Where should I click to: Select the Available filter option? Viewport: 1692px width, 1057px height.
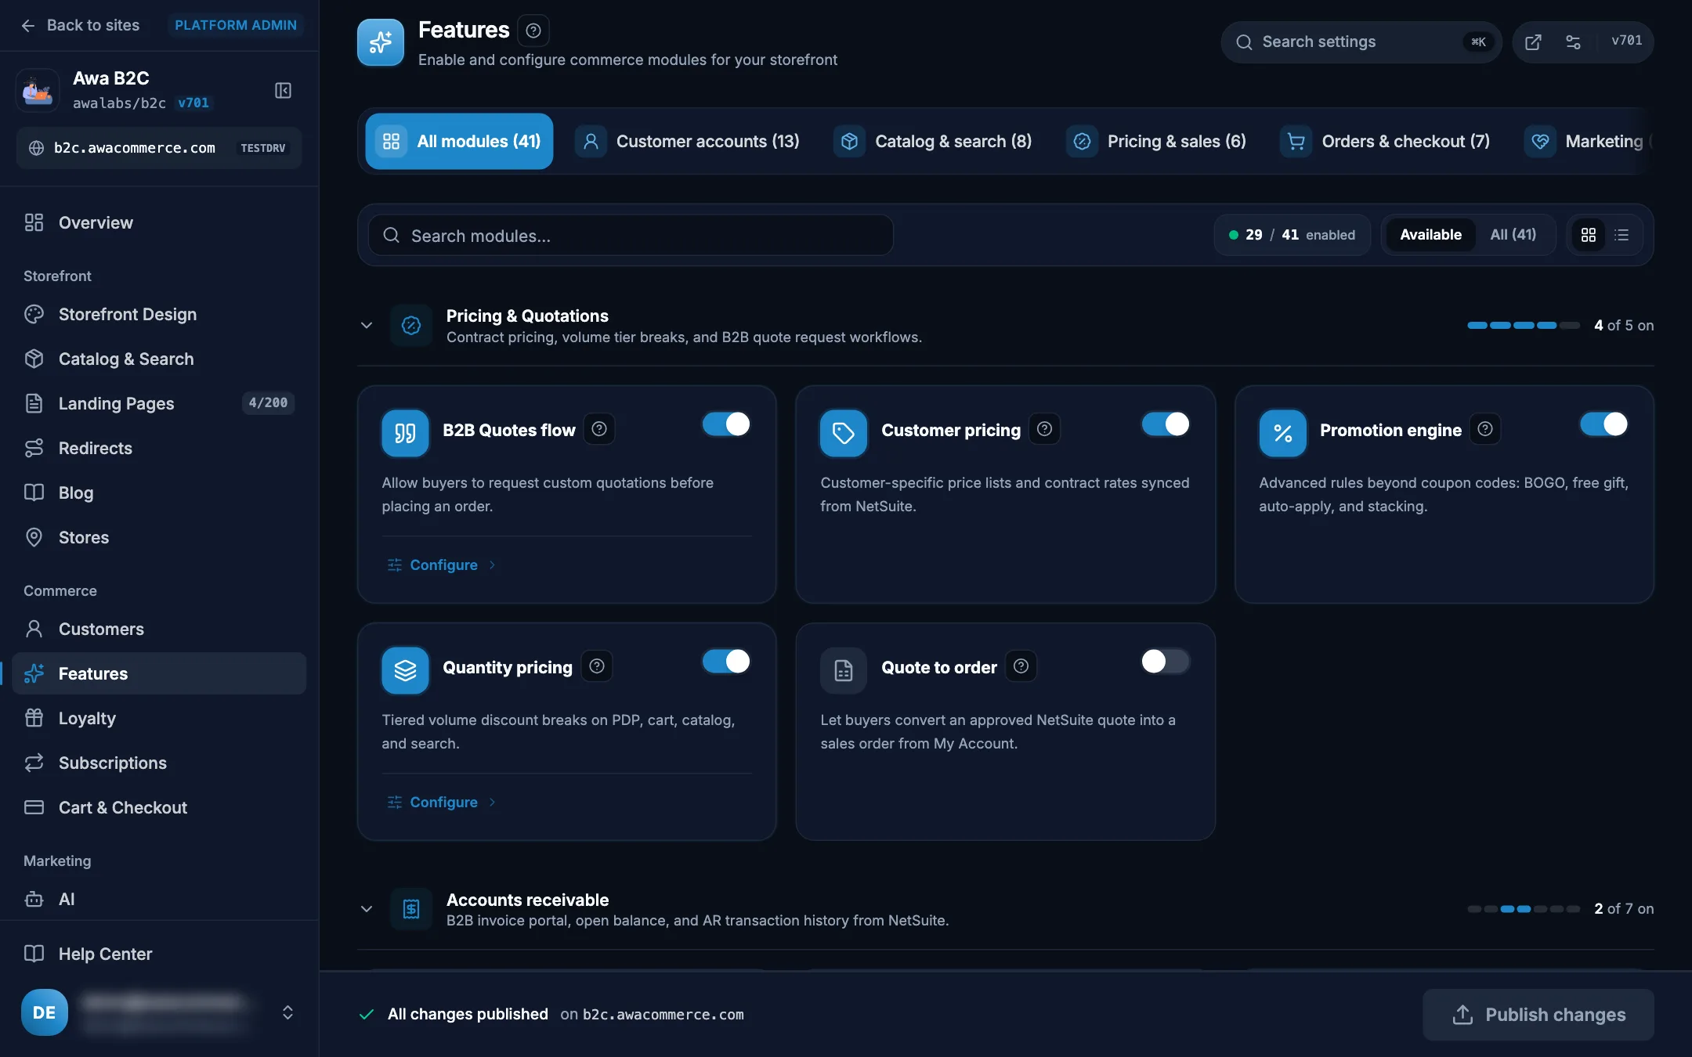tap(1430, 235)
